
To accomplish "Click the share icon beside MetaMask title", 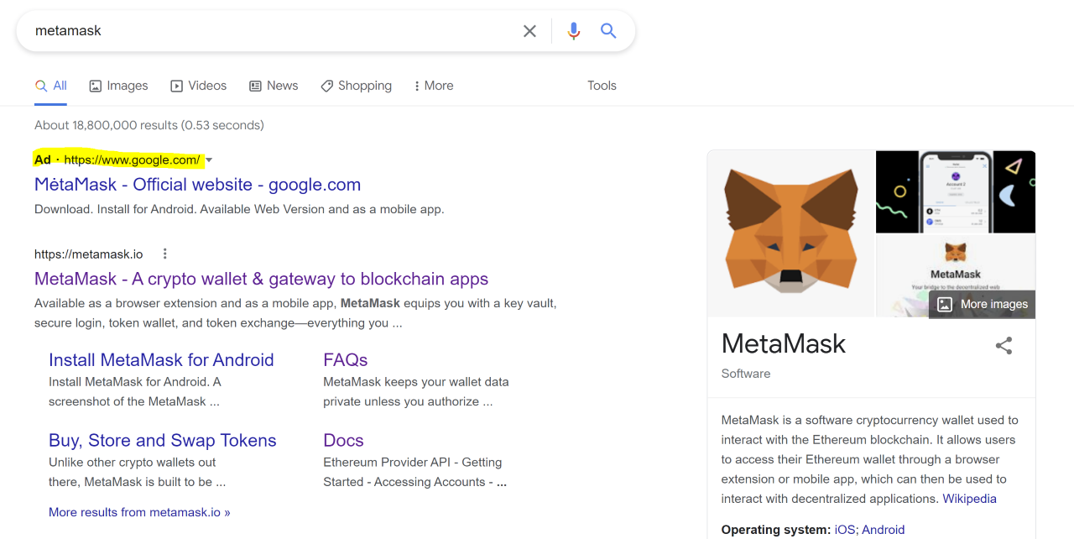I will [x=1004, y=345].
